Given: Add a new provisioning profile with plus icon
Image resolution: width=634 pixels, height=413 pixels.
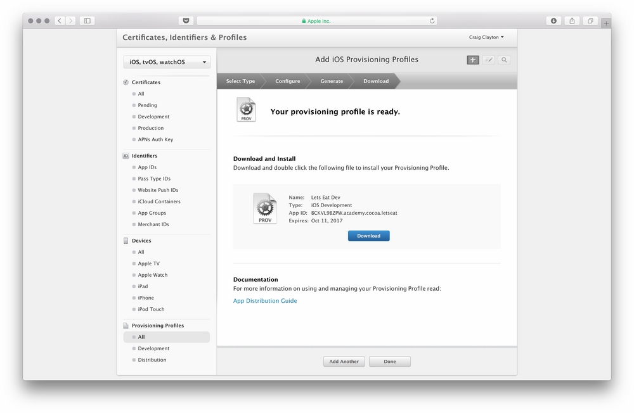Looking at the screenshot, I should (473, 60).
